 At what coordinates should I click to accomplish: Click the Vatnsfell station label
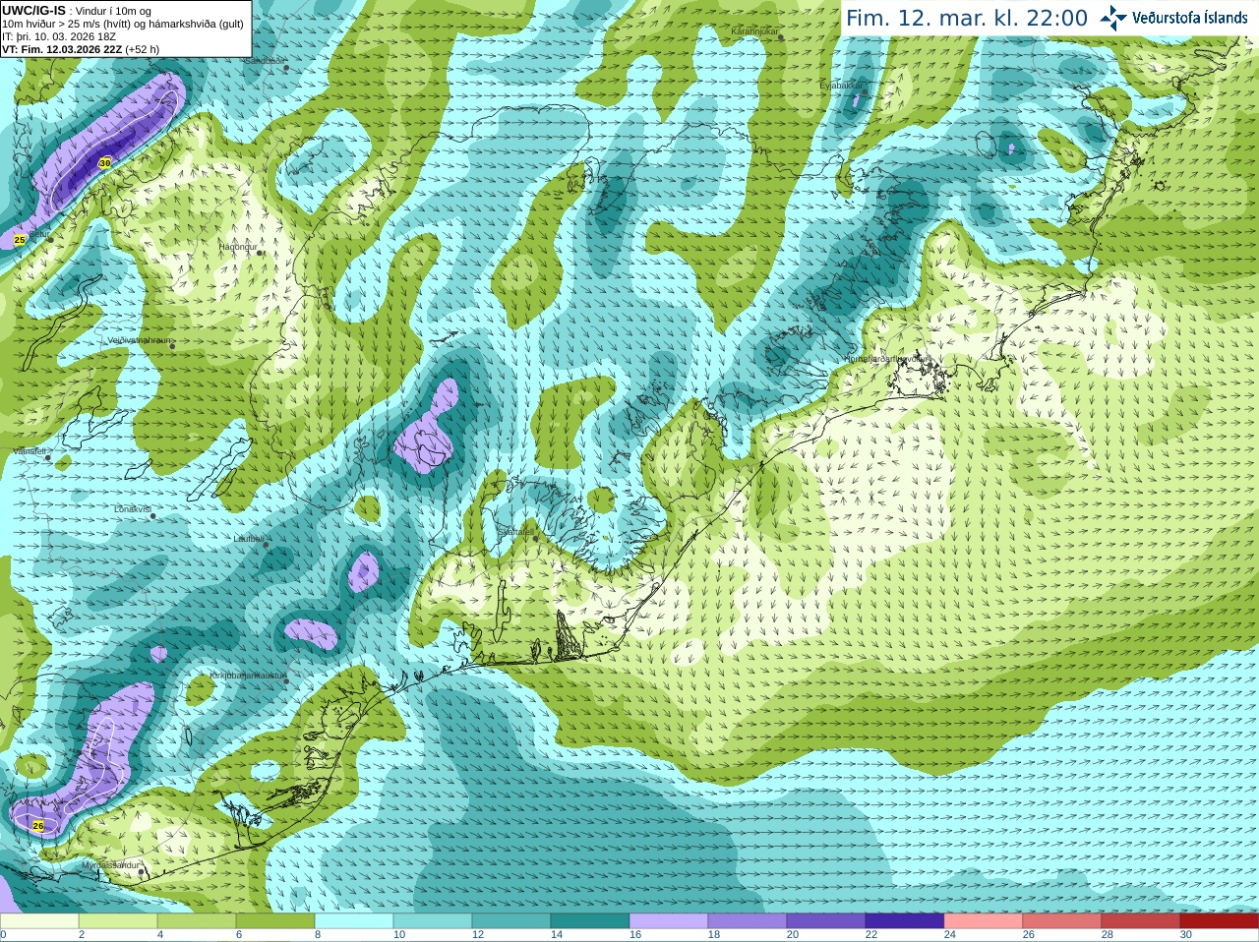30,451
